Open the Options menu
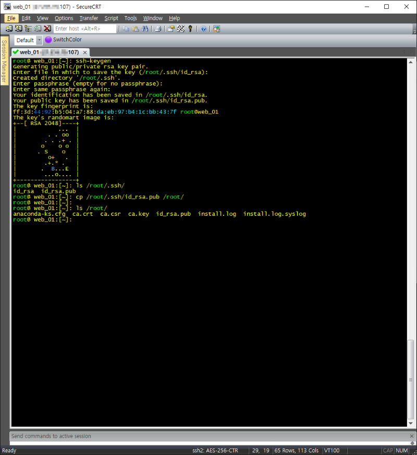The width and height of the screenshot is (417, 455). (64, 18)
